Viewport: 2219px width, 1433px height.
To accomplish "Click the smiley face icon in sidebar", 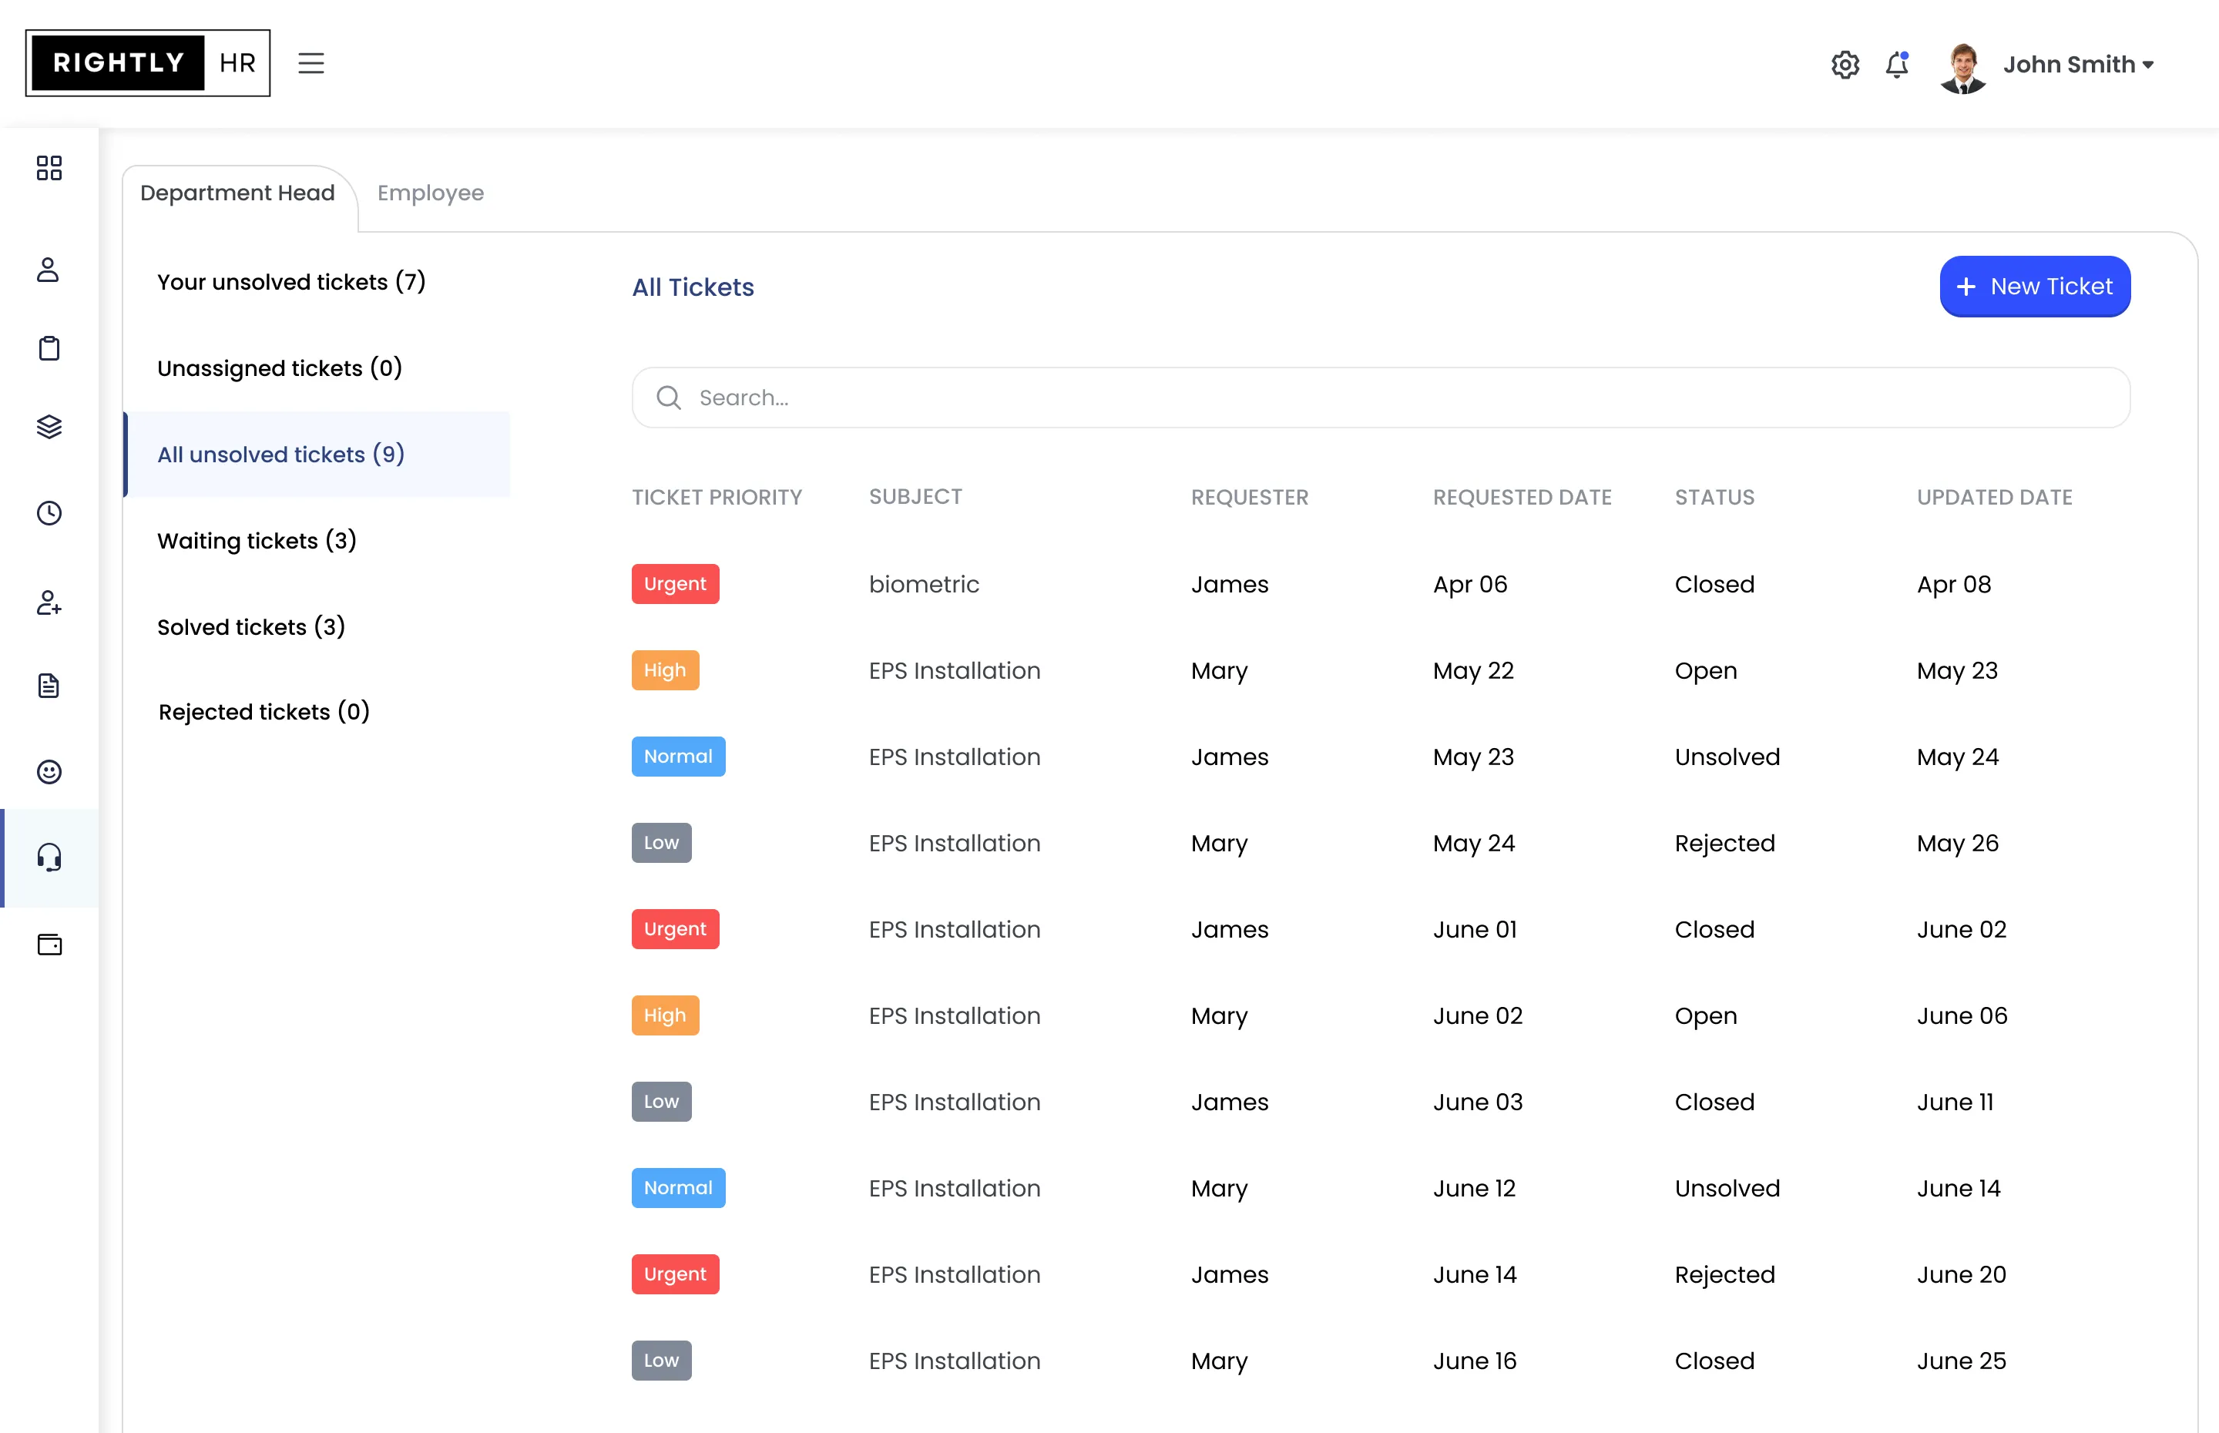I will coord(49,771).
